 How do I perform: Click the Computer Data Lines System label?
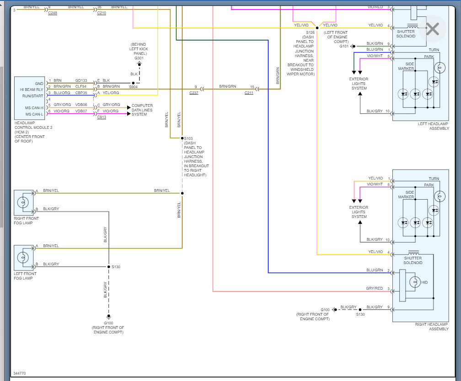(x=142, y=110)
